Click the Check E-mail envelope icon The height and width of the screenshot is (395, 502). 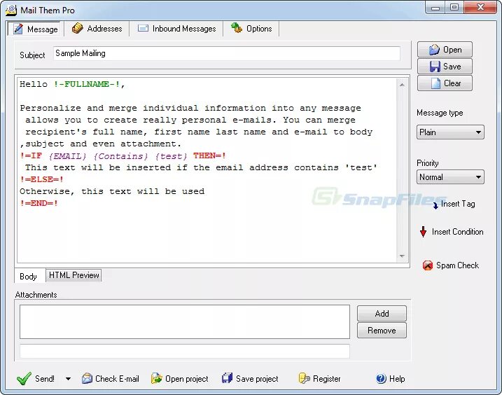[87, 379]
